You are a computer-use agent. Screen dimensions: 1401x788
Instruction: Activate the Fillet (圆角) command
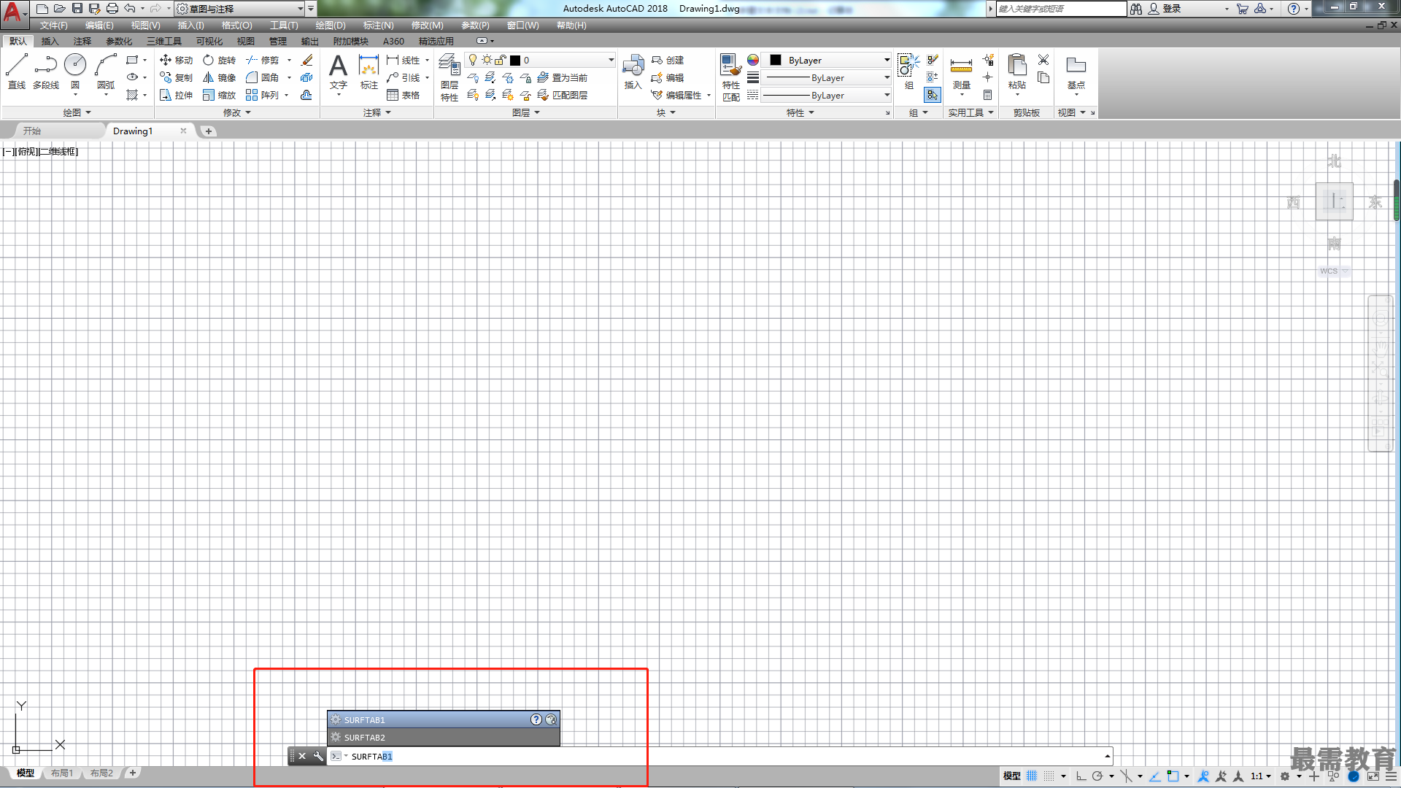click(x=263, y=77)
